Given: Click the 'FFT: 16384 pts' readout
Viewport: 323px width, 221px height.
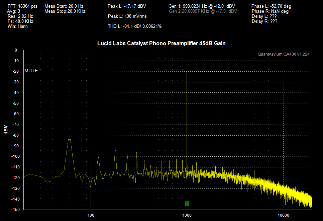Looking at the screenshot, I should [x=22, y=6].
